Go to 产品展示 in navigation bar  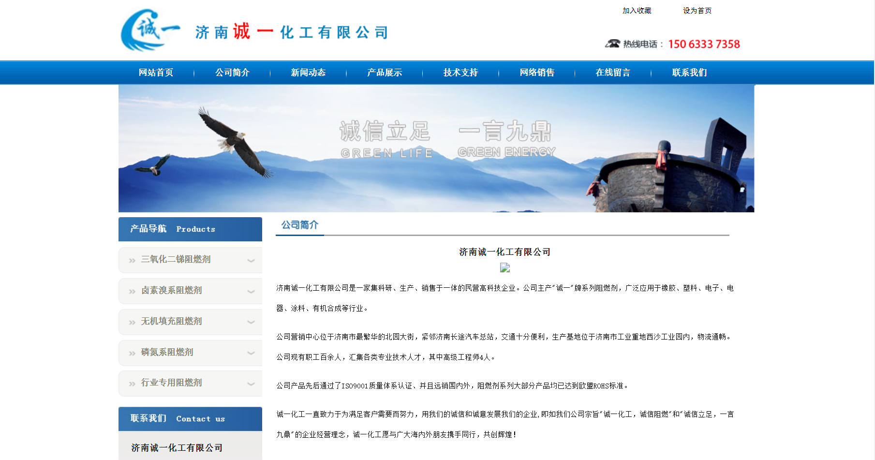pyautogui.click(x=385, y=73)
